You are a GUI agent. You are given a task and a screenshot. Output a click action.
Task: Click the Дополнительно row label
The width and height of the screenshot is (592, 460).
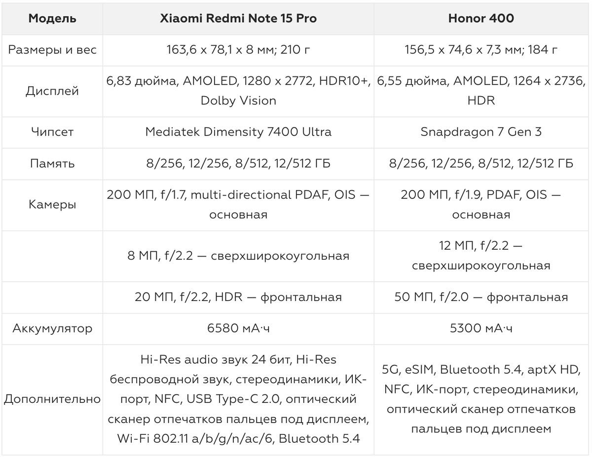(52, 399)
